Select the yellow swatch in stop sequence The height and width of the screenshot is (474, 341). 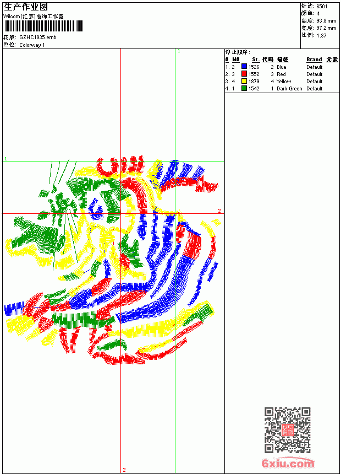coord(244,81)
